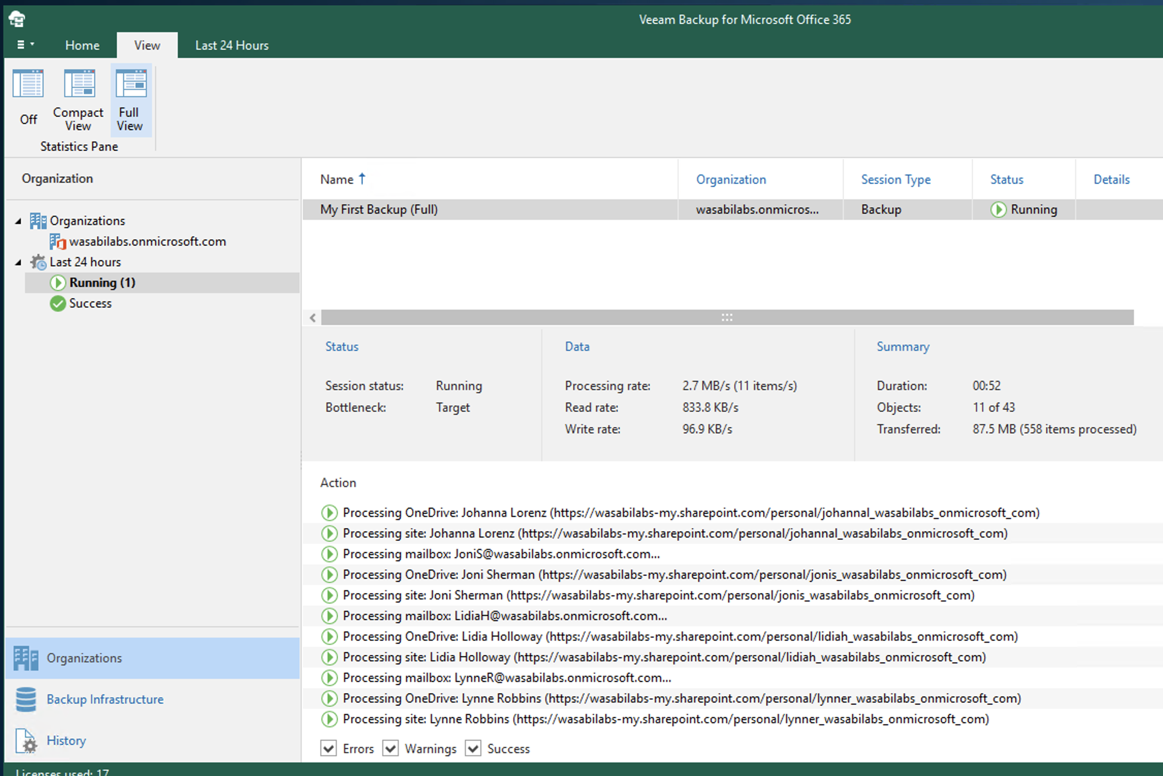The width and height of the screenshot is (1163, 776).
Task: Open the Backup Infrastructure navigation pane
Action: (152, 699)
